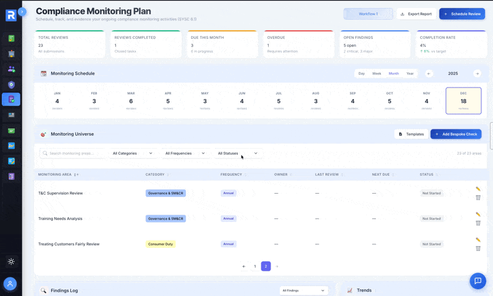Viewport: 493px width, 296px height.
Task: Edit Treating Customers Fairly Review pencil icon
Action: tap(478, 240)
